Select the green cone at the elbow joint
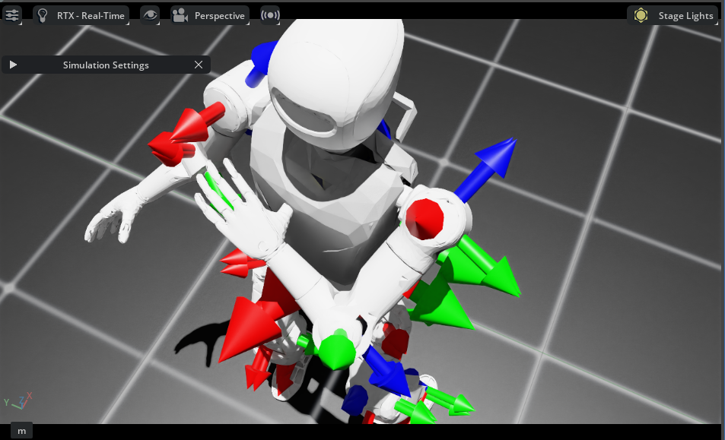725x440 pixels. coord(335,351)
